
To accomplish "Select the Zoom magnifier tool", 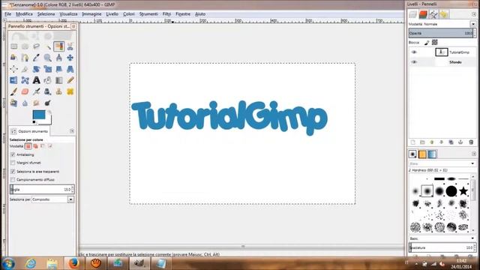I will pyautogui.click(x=48, y=58).
